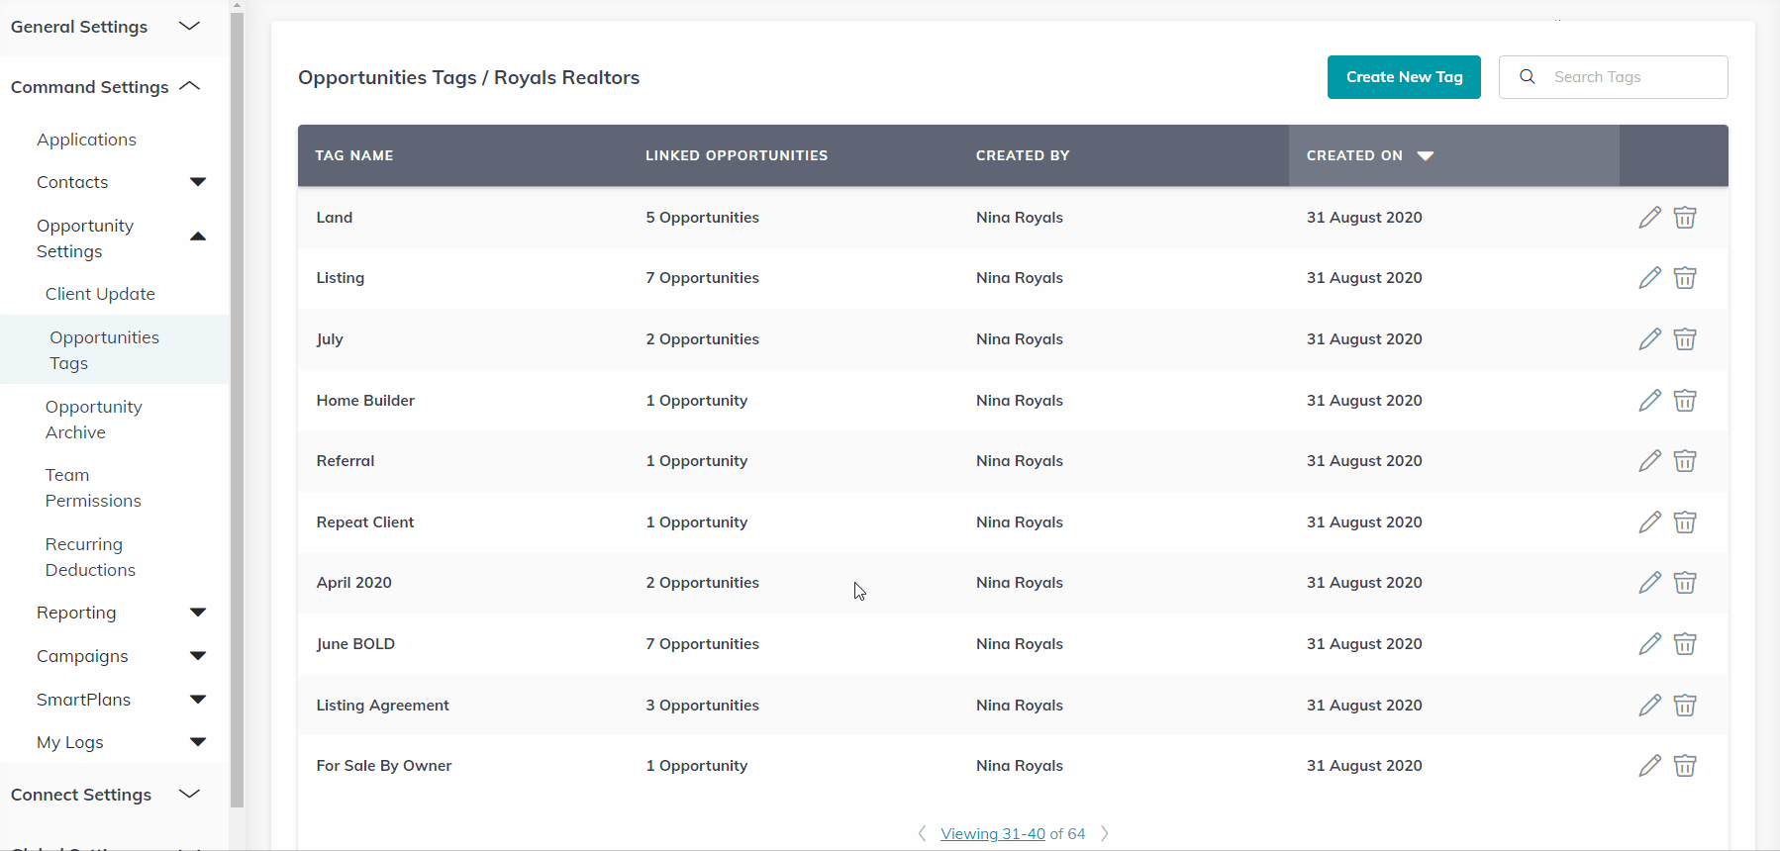
Task: Sort by Created On column arrow
Action: 1426,156
